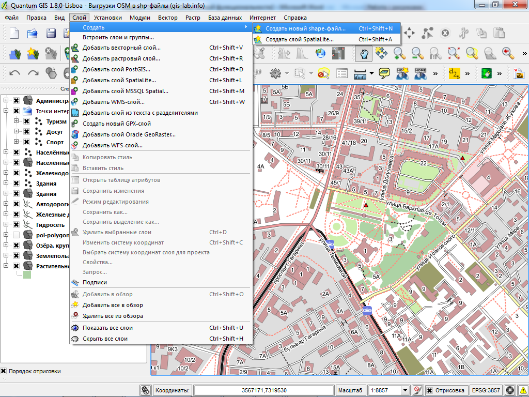This screenshot has height=397, width=529.
Task: Choose Скрыть все слои menu entry
Action: (161, 339)
